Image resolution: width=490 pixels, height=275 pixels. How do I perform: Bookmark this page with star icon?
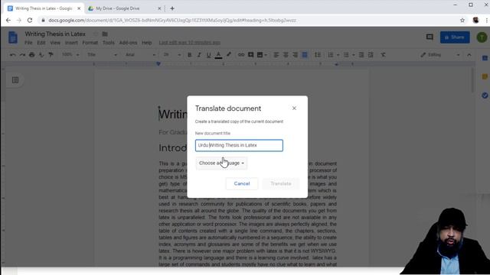tap(462, 21)
